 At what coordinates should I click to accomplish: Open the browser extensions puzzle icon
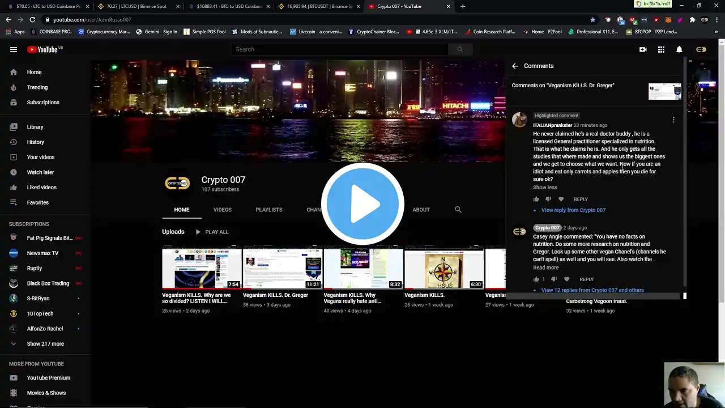coord(692,19)
